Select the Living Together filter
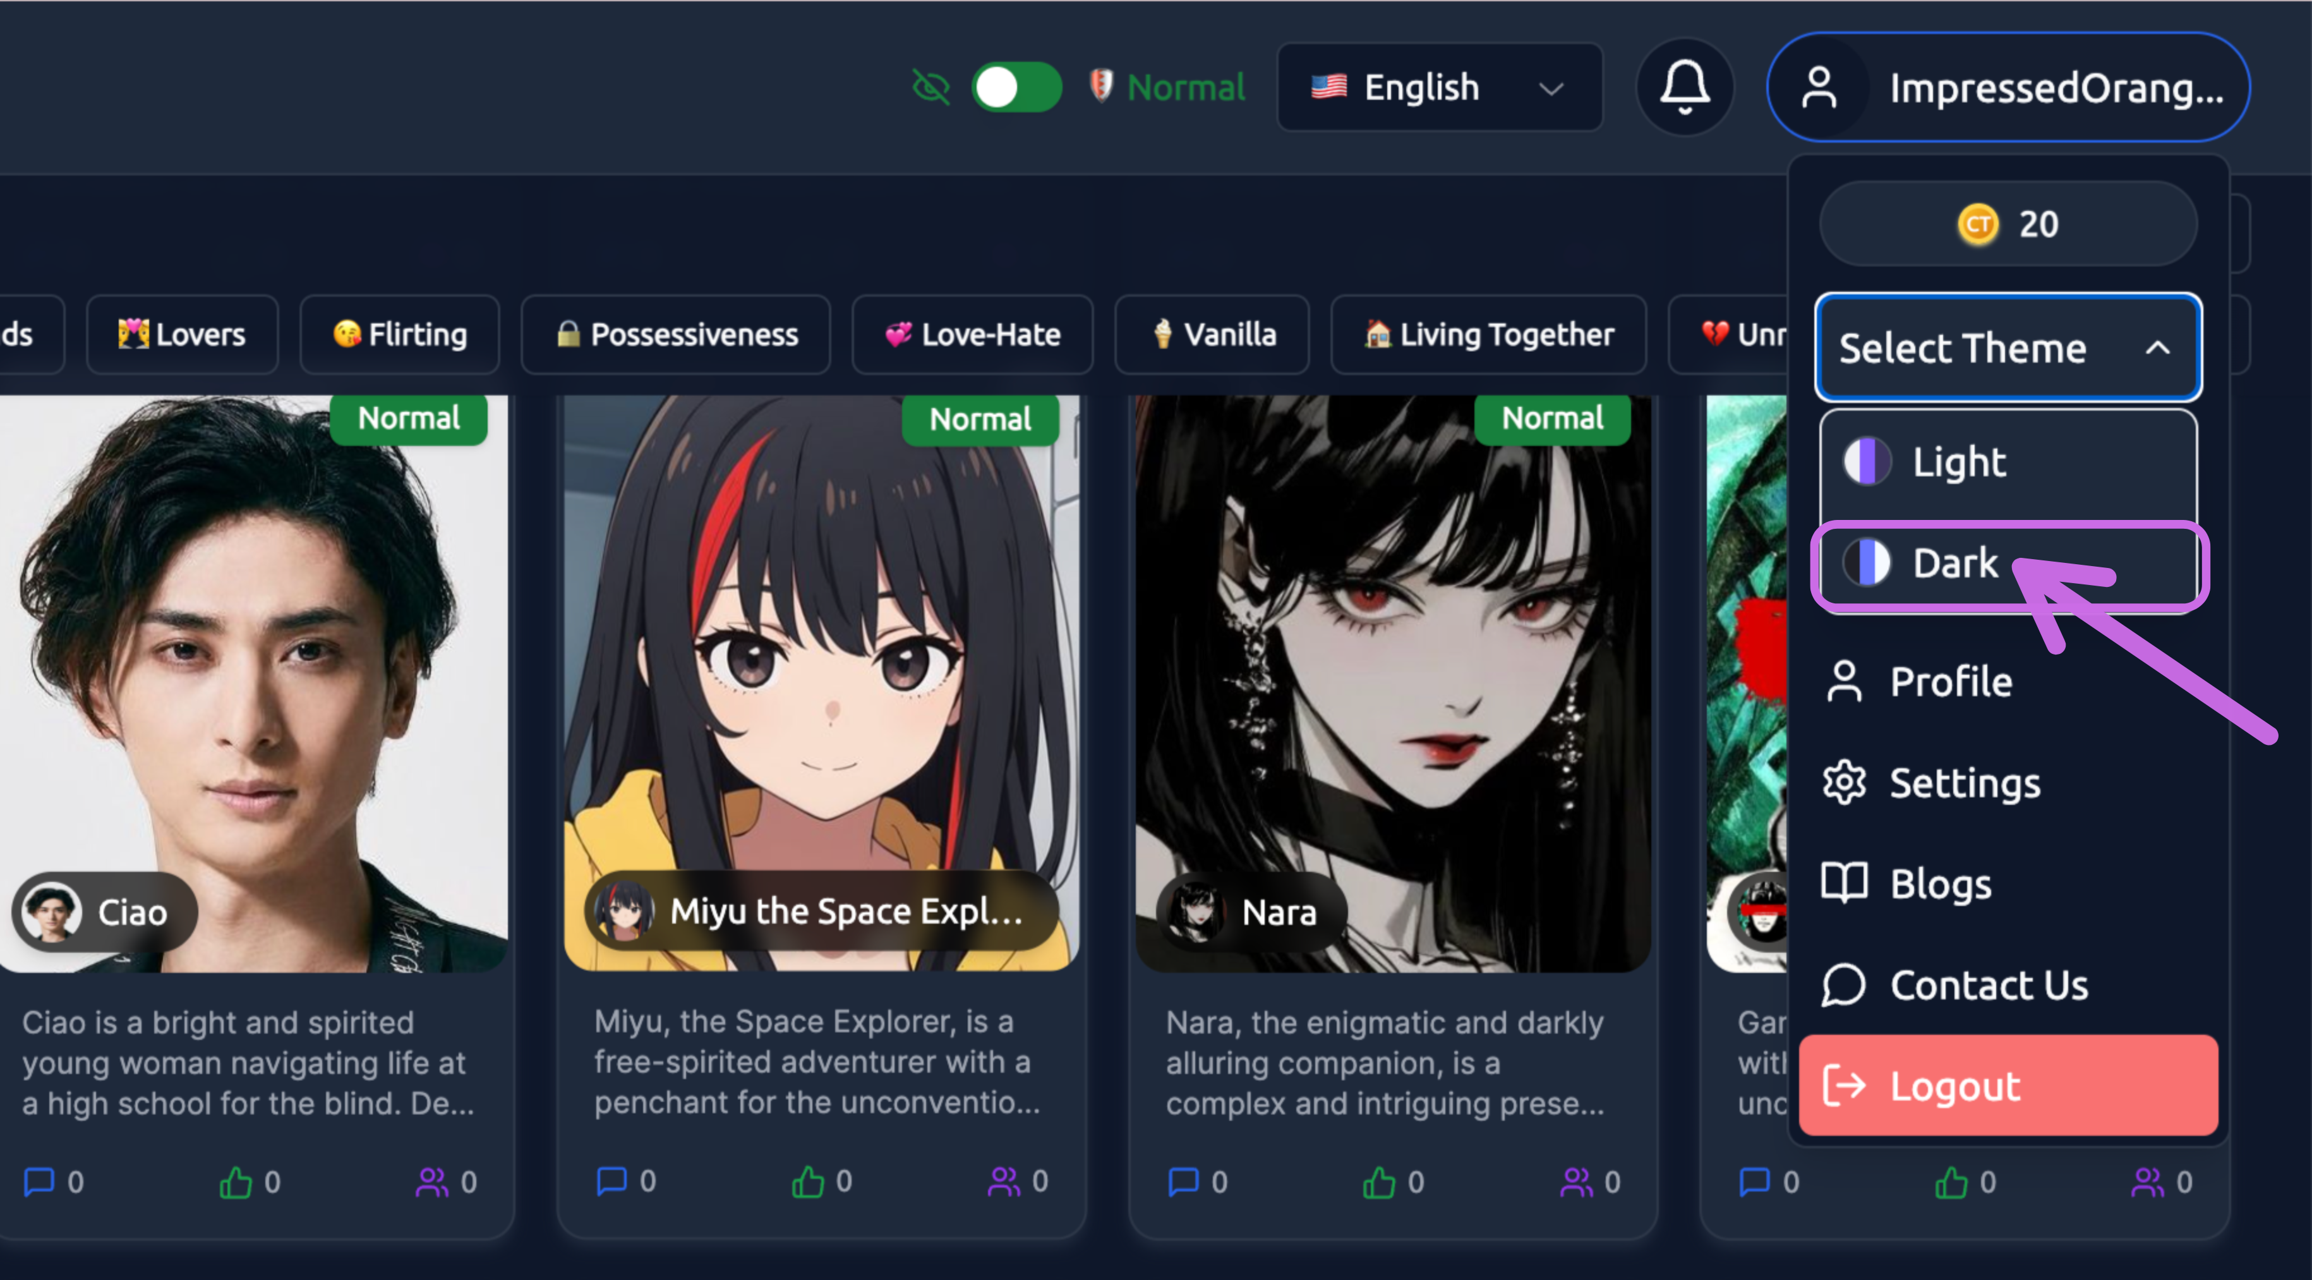The height and width of the screenshot is (1280, 2312). coord(1488,334)
